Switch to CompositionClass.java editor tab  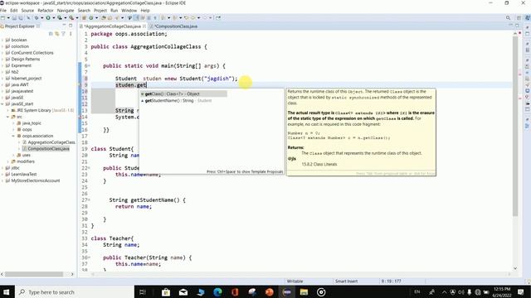click(x=174, y=26)
